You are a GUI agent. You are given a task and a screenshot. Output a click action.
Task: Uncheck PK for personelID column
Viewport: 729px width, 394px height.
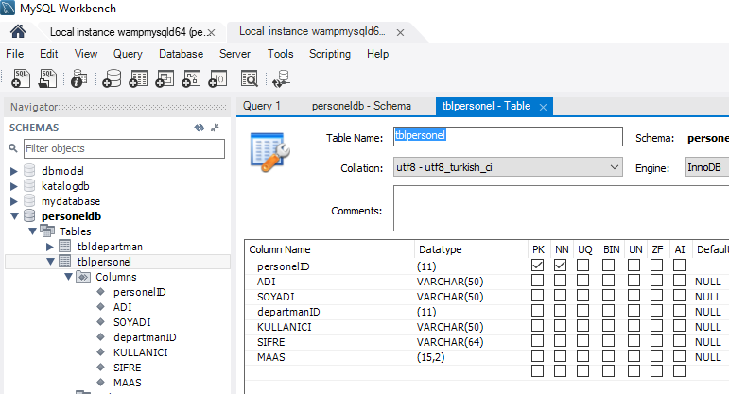537,266
